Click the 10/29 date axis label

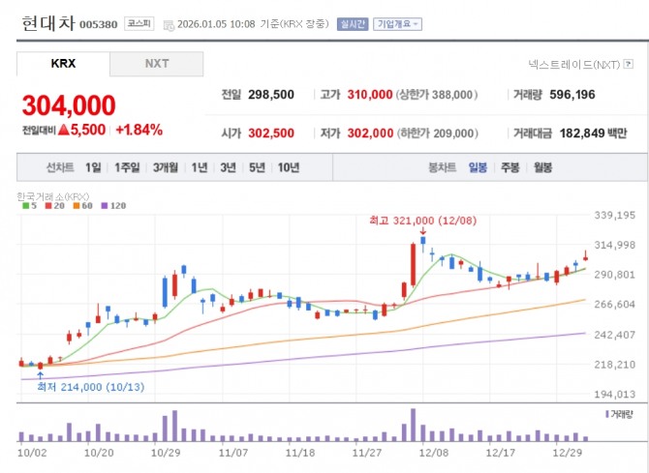166,453
